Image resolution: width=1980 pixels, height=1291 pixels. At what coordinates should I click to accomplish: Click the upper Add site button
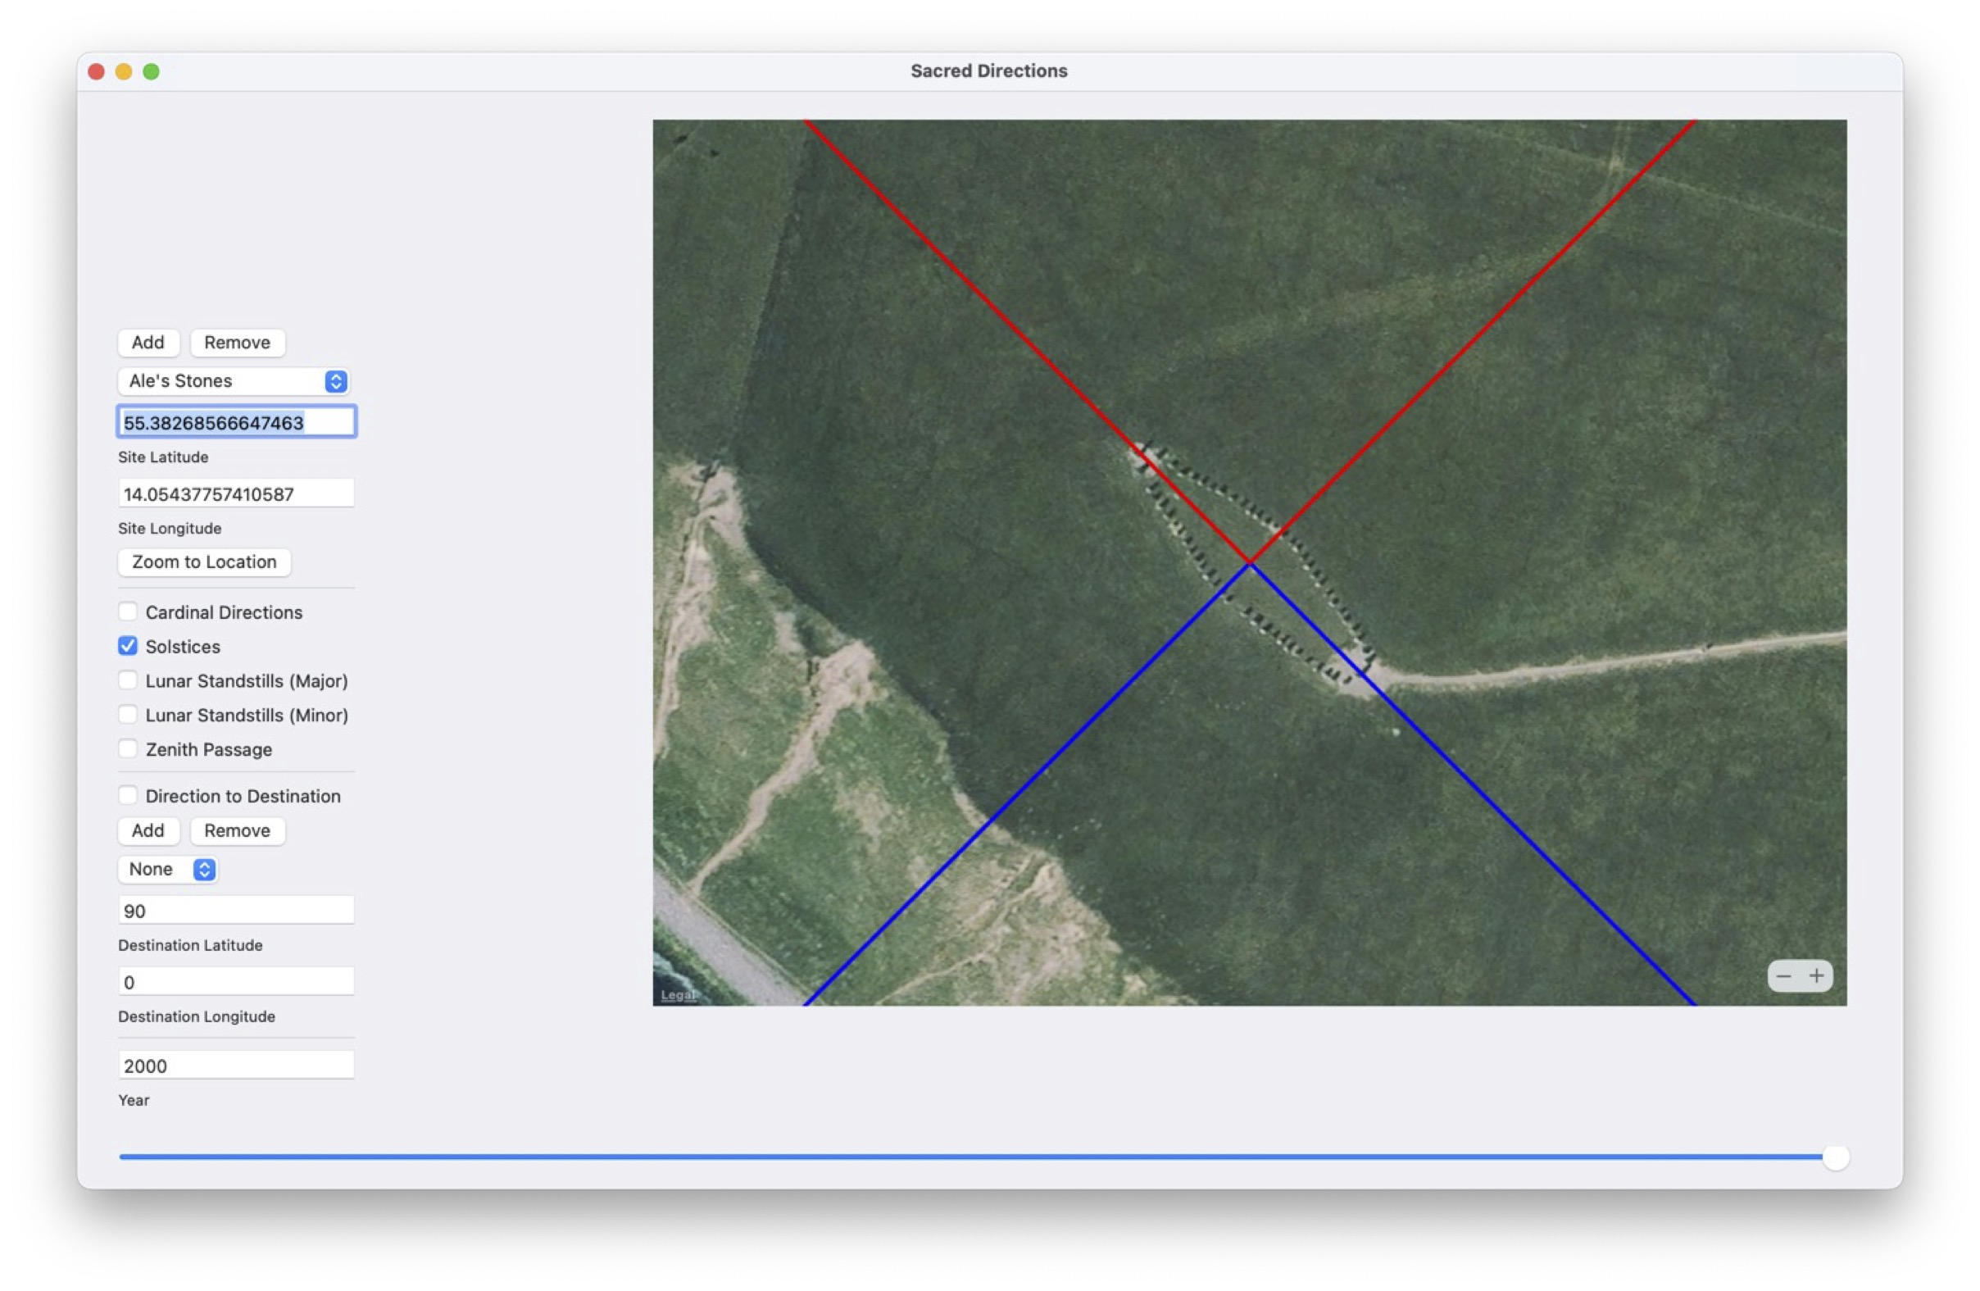[148, 343]
